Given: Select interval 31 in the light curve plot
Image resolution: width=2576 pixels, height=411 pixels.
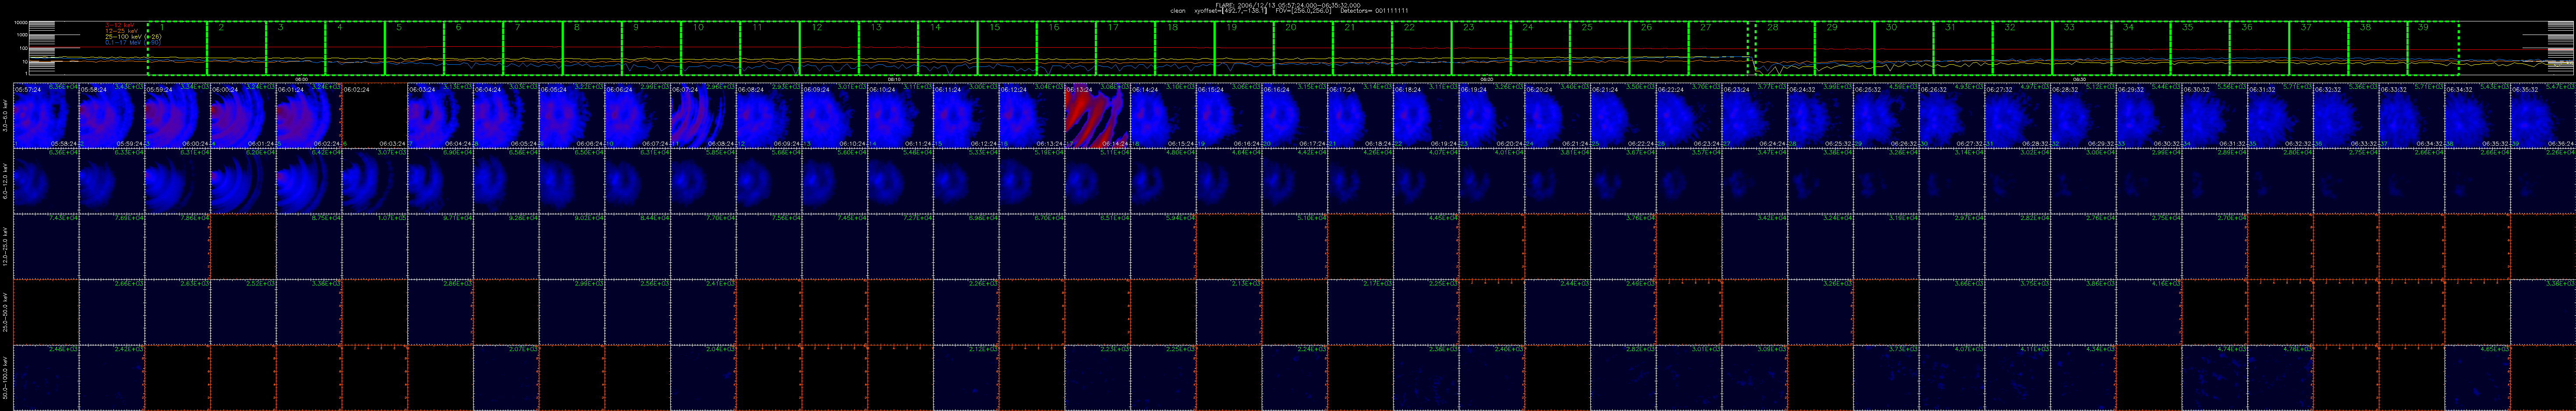Looking at the screenshot, I should click(1963, 48).
